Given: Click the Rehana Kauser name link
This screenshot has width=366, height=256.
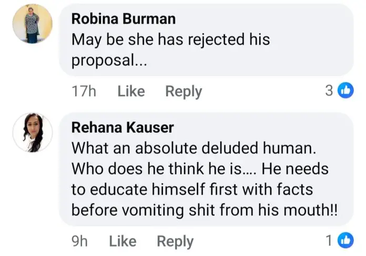Looking at the screenshot, I should pyautogui.click(x=123, y=128).
